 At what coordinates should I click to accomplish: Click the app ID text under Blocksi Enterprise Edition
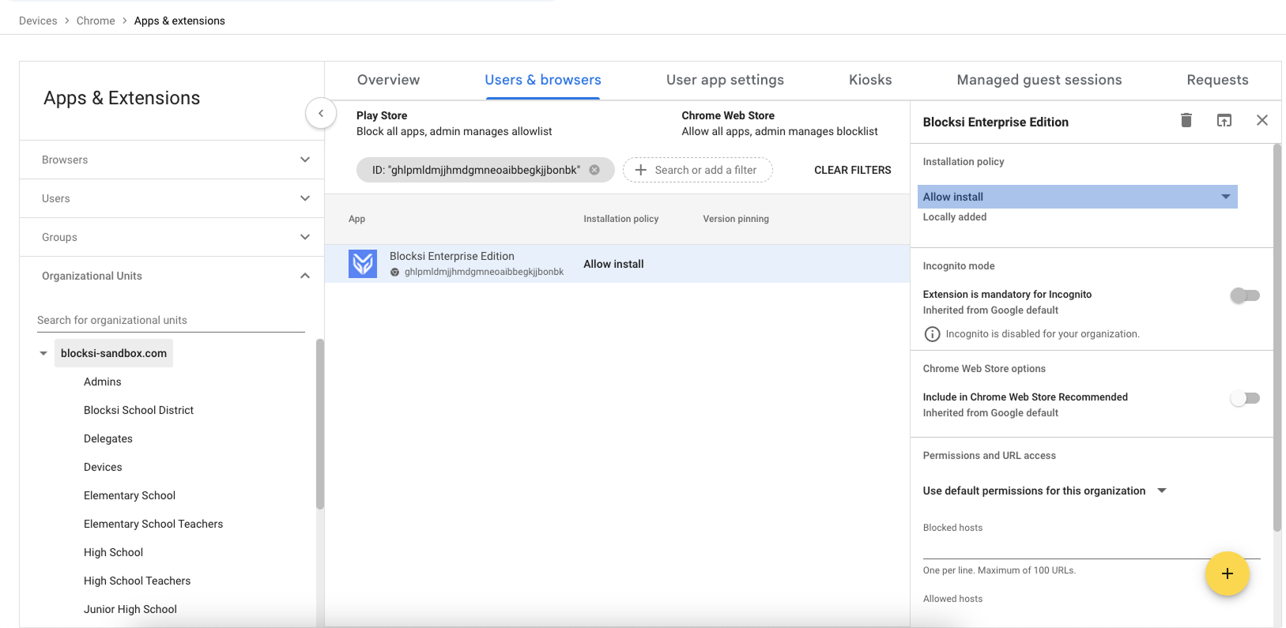(x=485, y=272)
